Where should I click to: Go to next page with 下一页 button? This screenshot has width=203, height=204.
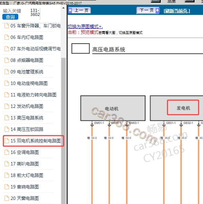point(148,10)
